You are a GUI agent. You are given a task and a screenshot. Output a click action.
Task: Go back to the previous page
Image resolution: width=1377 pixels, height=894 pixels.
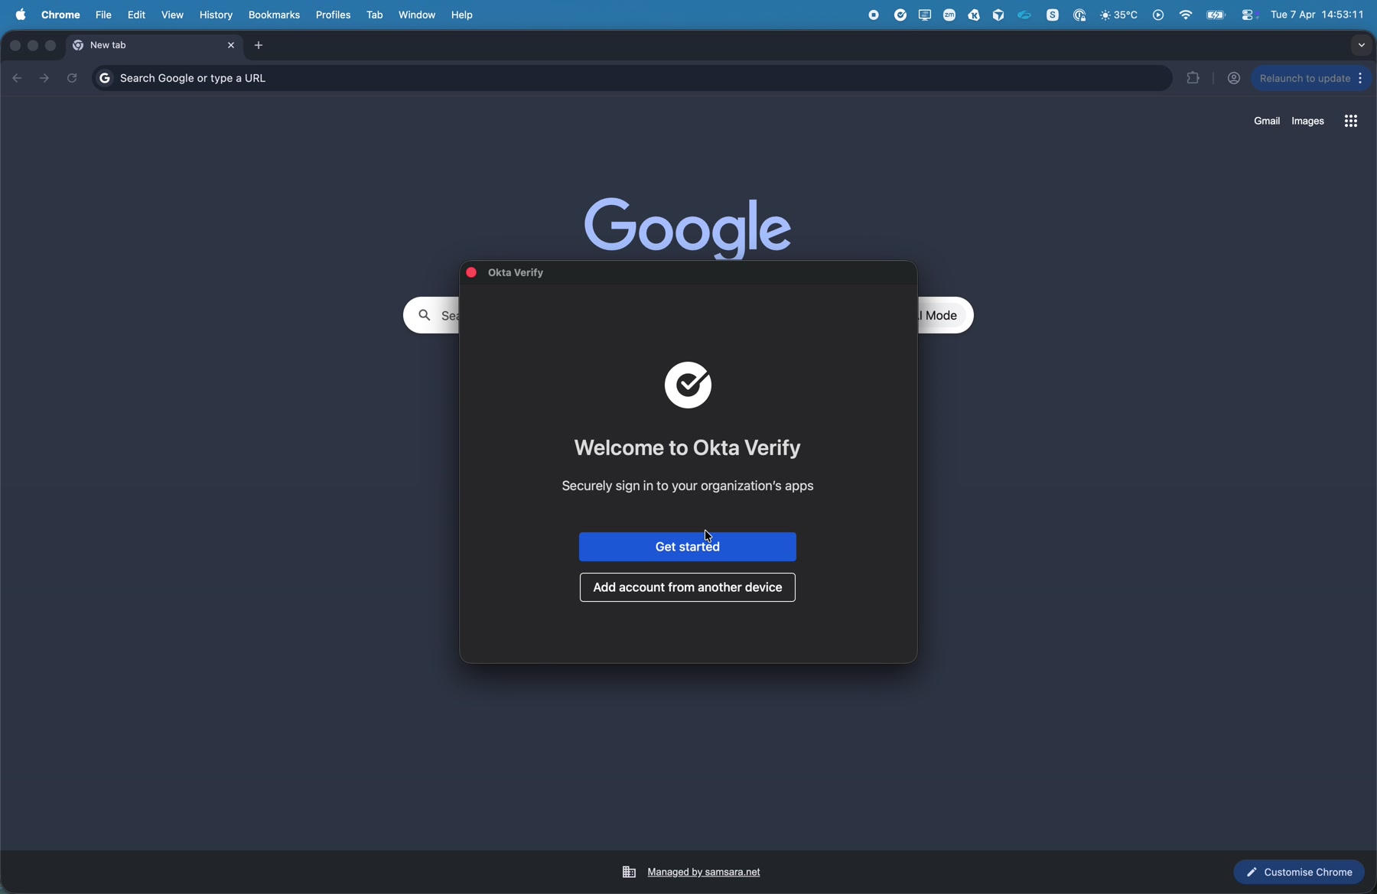[x=17, y=78]
